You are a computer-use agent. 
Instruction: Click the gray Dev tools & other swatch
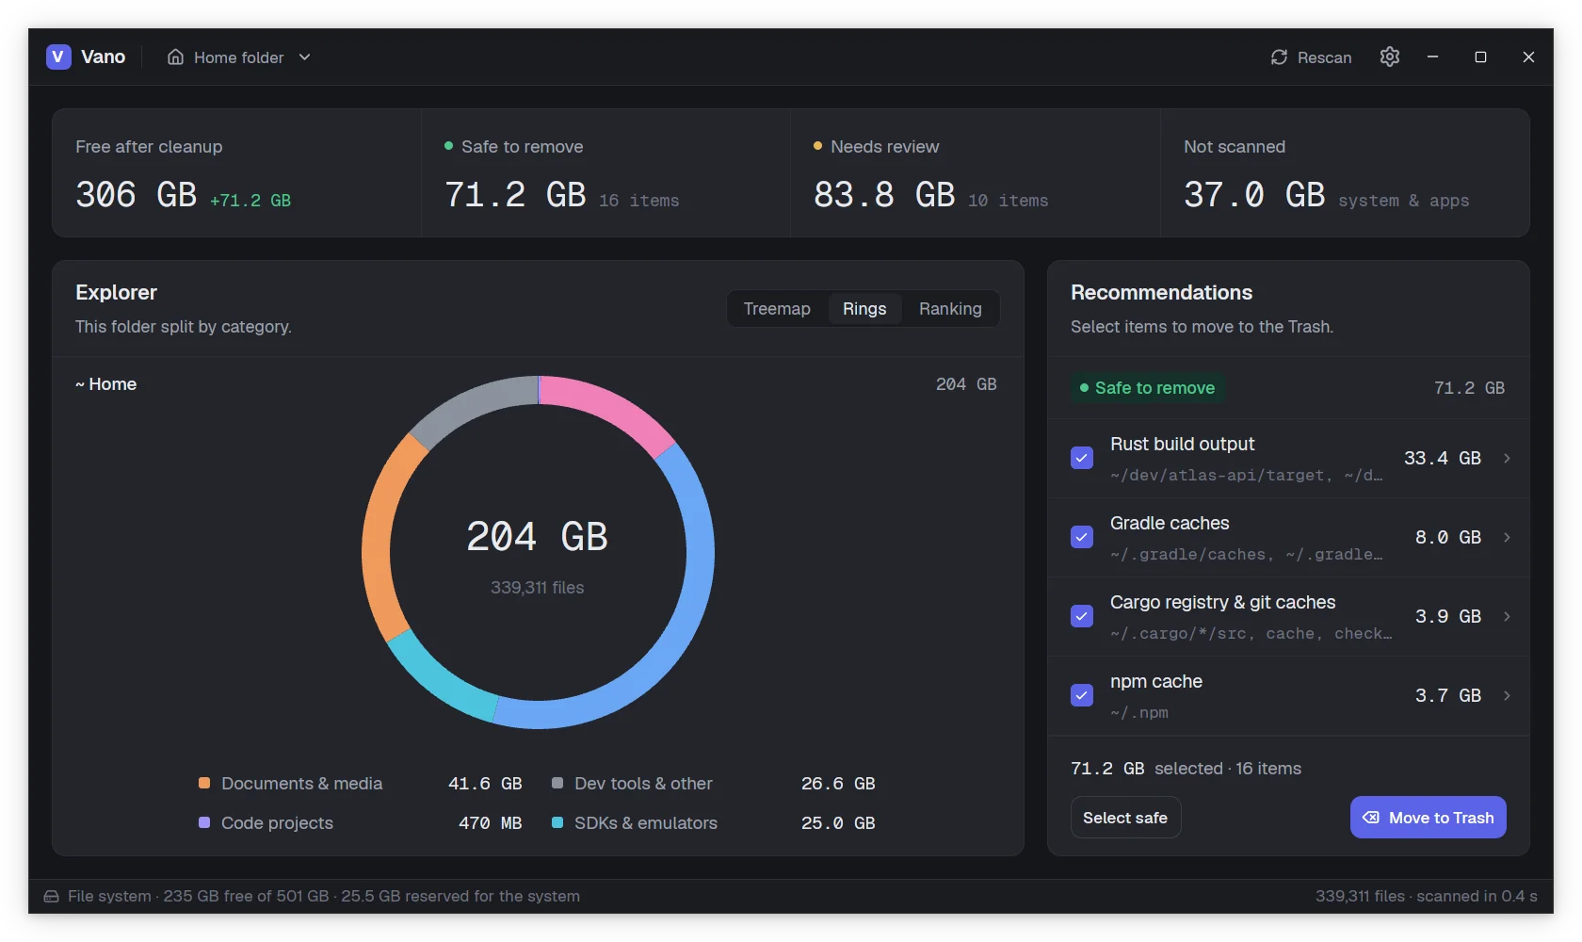[x=557, y=783]
